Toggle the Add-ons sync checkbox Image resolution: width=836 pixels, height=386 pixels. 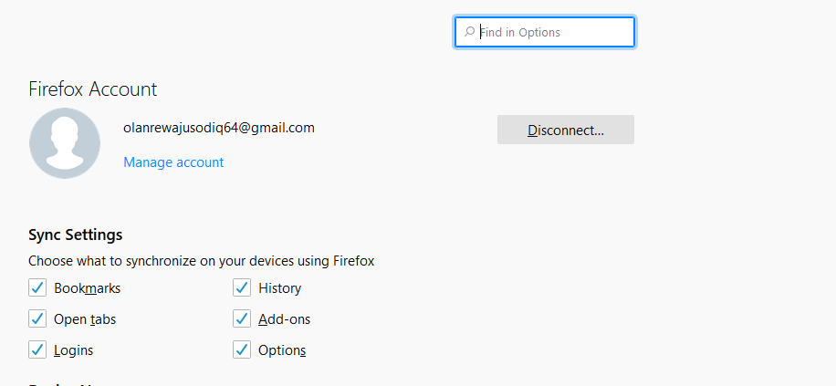point(242,318)
